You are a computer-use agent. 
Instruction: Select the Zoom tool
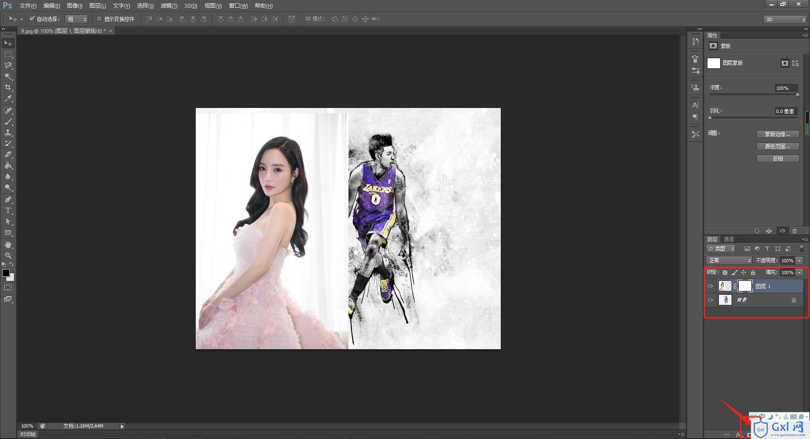point(8,256)
